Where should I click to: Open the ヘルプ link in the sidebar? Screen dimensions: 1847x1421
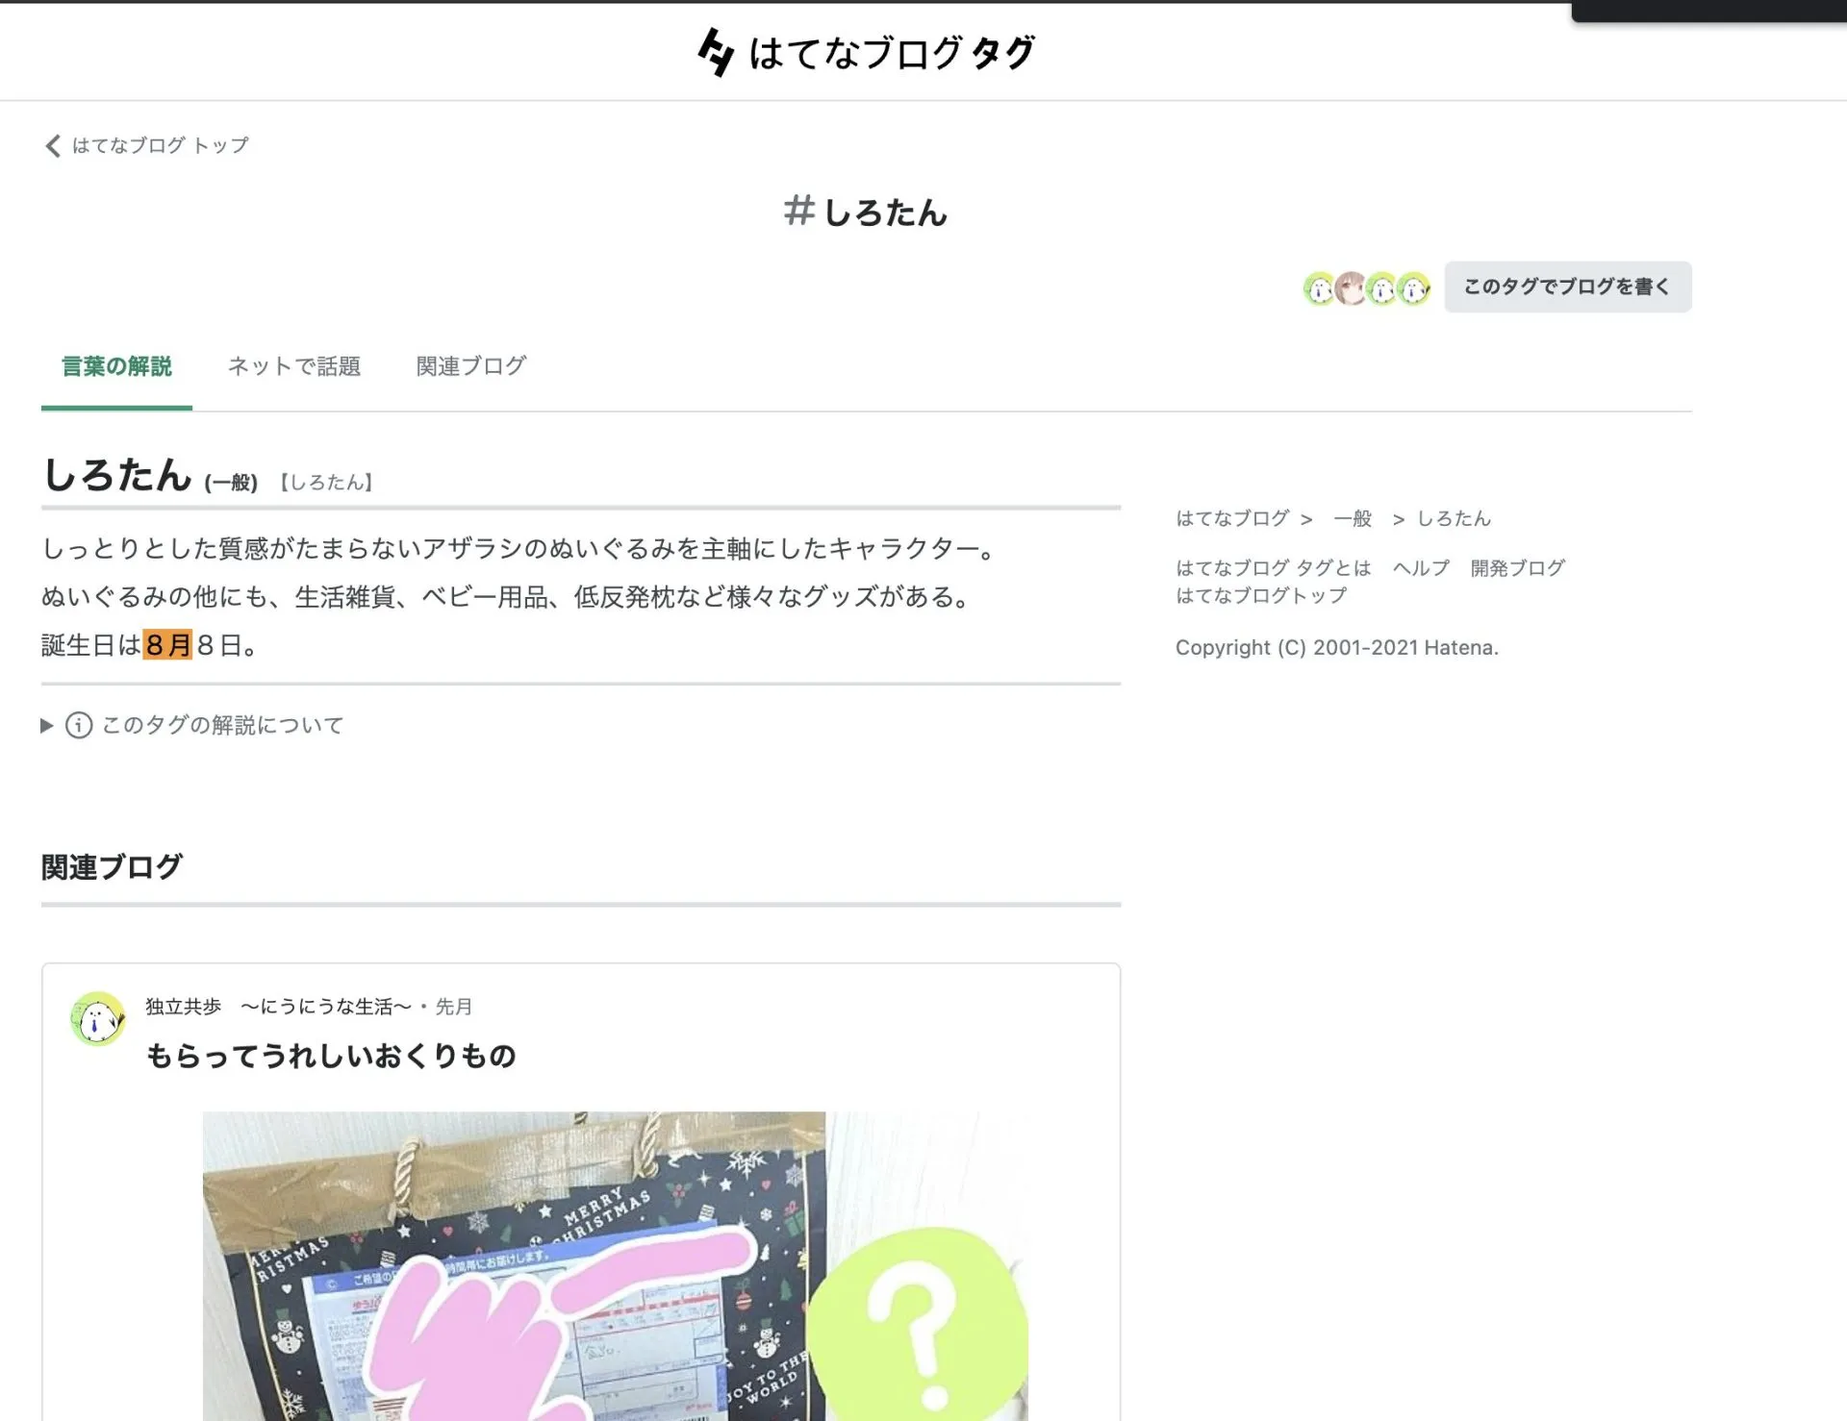click(x=1421, y=568)
